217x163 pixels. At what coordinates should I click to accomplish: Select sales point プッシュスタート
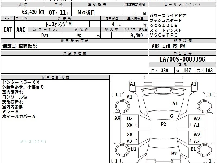[166, 20]
